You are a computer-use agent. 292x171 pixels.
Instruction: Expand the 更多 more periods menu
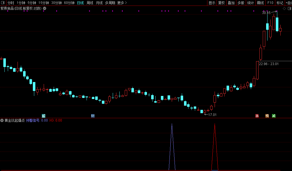(122, 3)
